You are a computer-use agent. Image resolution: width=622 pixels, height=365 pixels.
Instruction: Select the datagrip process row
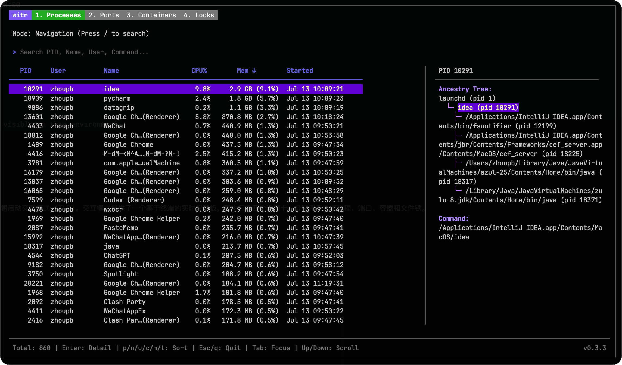pyautogui.click(x=186, y=107)
